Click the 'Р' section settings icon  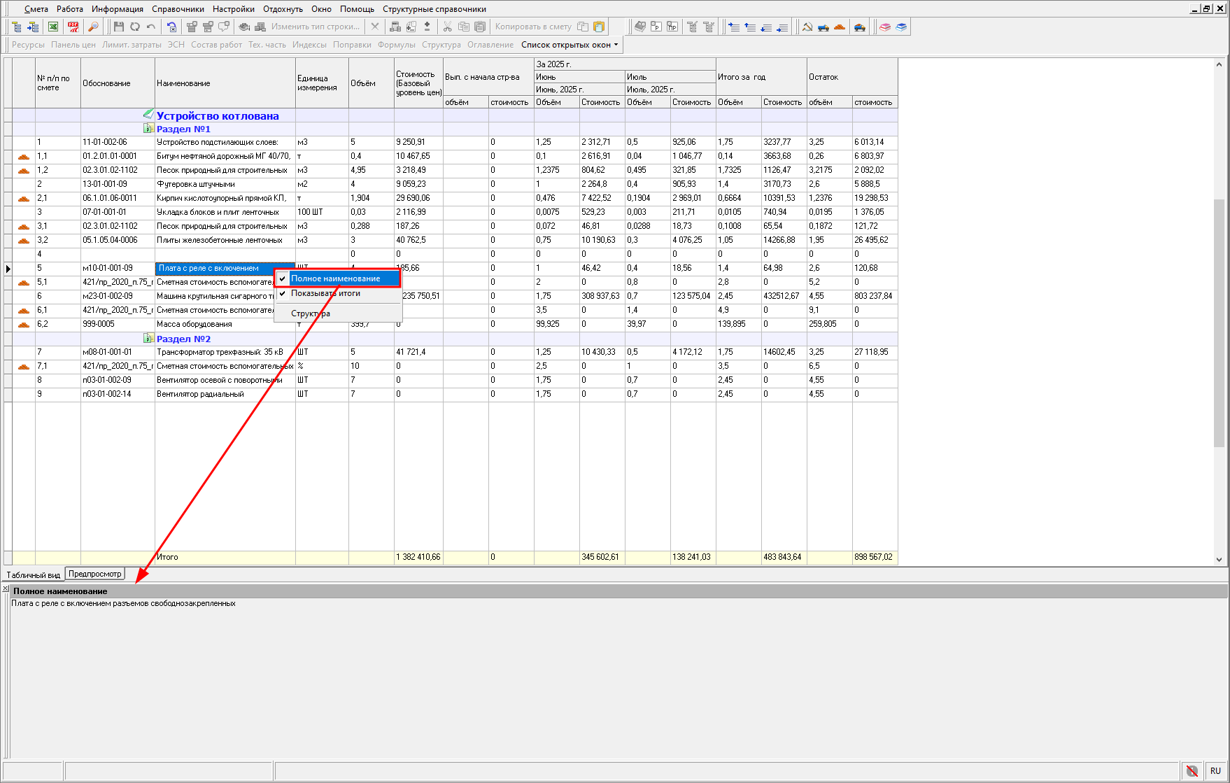656,27
